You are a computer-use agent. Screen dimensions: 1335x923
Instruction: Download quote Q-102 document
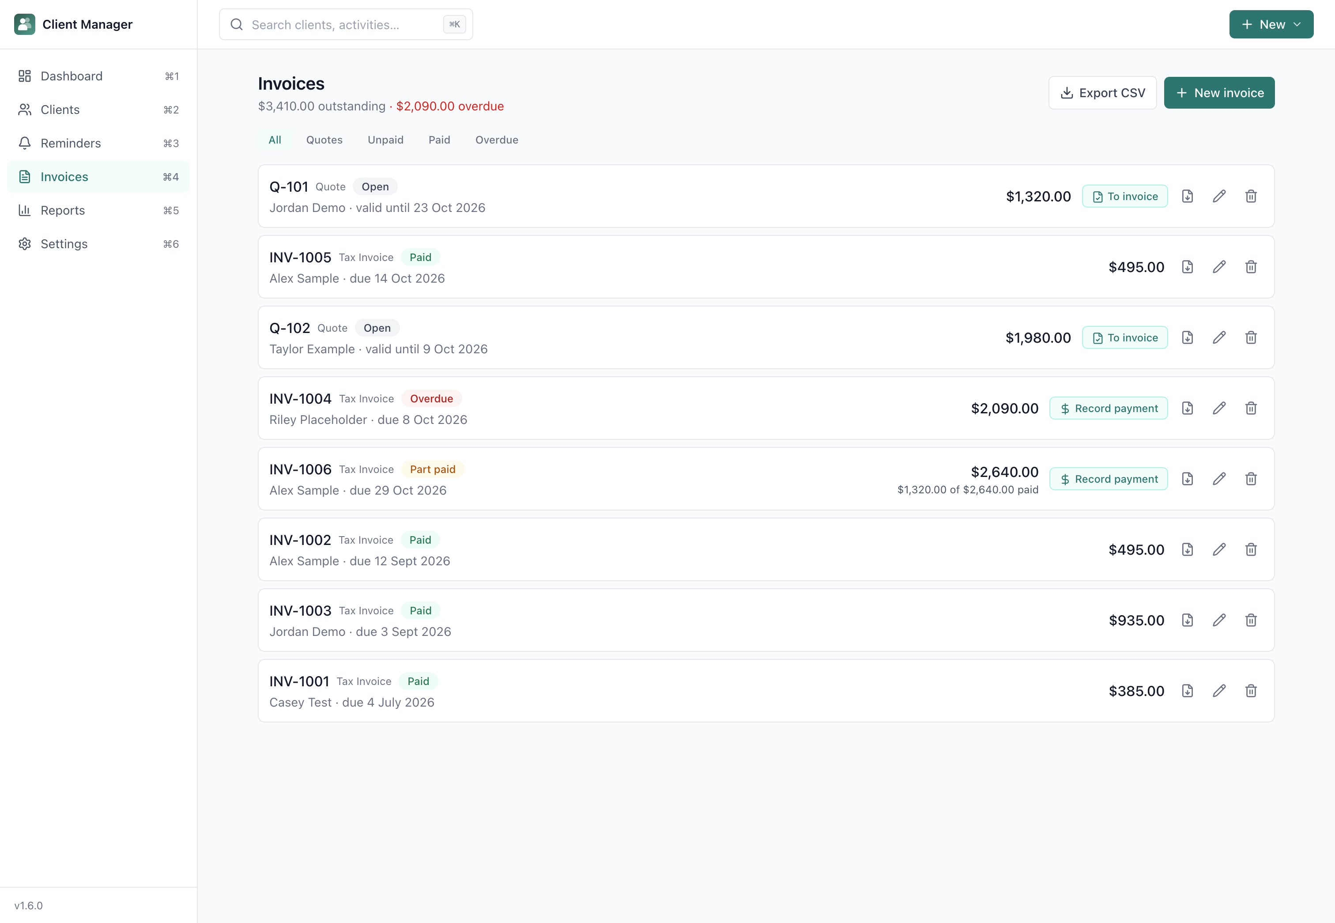1187,337
